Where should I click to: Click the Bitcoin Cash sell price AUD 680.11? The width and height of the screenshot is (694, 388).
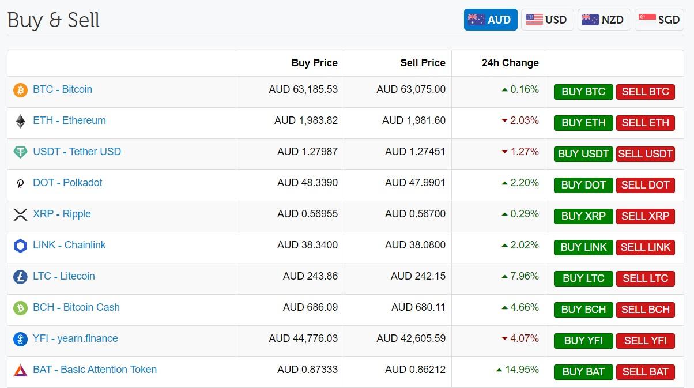(418, 307)
